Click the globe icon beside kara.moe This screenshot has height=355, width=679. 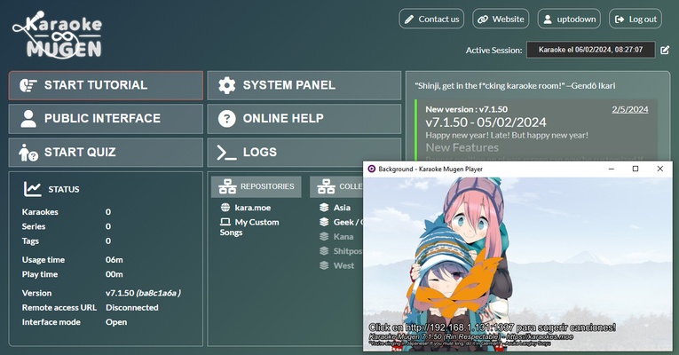[x=225, y=208]
